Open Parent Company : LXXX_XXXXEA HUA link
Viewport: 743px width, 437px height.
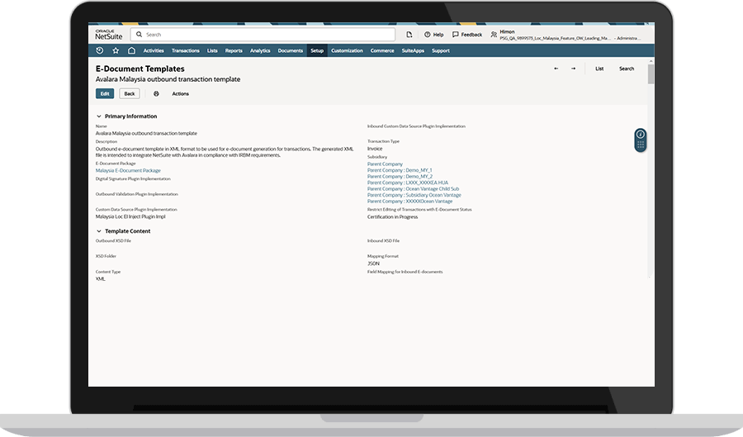(x=408, y=183)
